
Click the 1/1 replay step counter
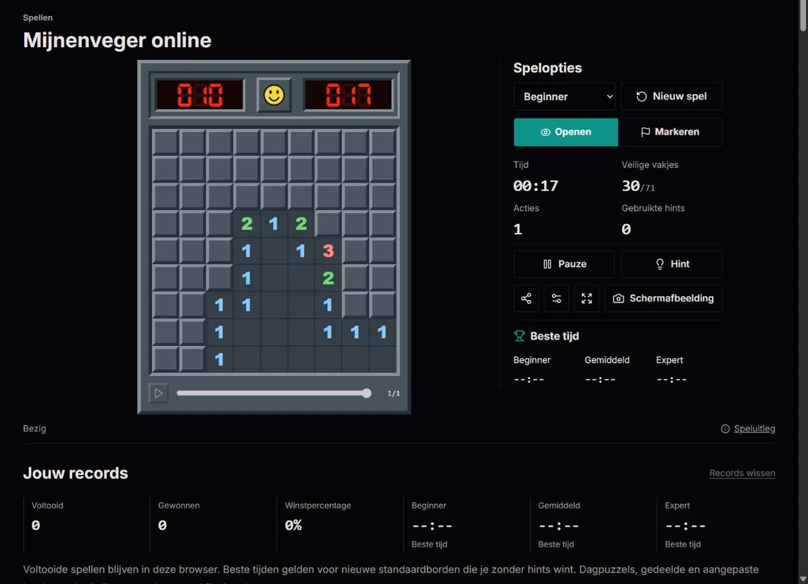pyautogui.click(x=394, y=394)
